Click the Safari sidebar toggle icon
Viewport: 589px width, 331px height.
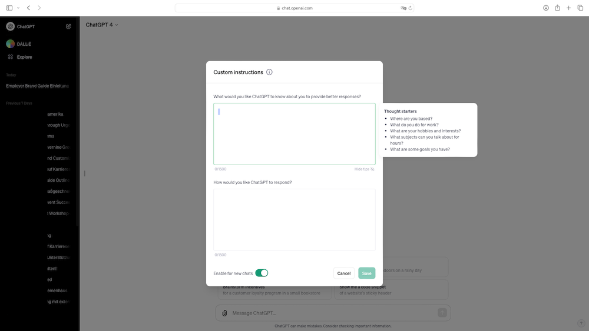pos(9,8)
